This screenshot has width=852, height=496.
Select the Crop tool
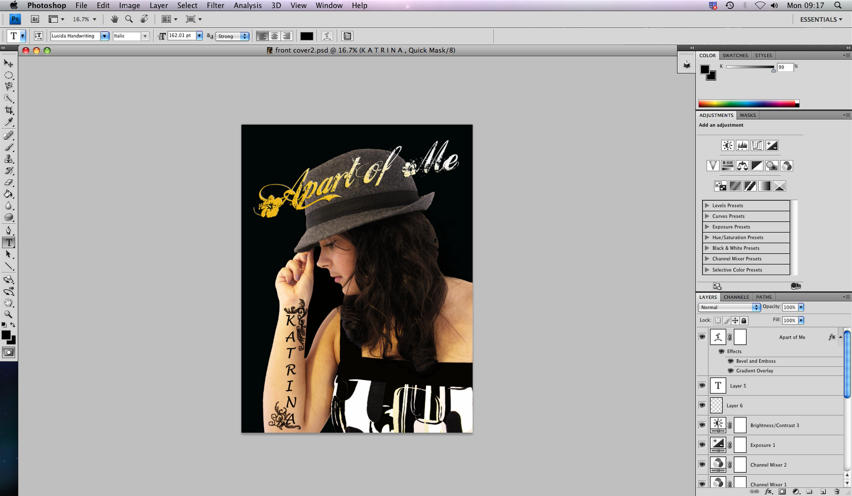[x=9, y=110]
